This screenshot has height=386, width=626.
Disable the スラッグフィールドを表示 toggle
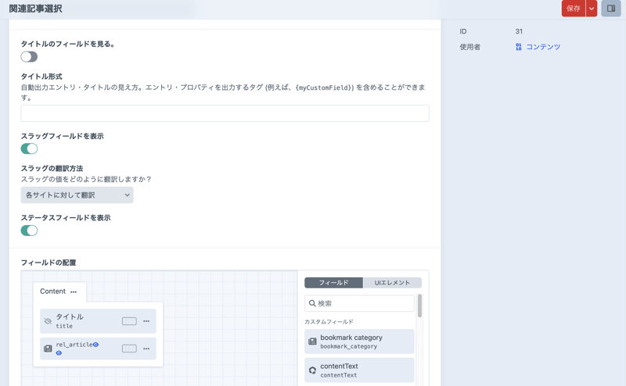(29, 148)
